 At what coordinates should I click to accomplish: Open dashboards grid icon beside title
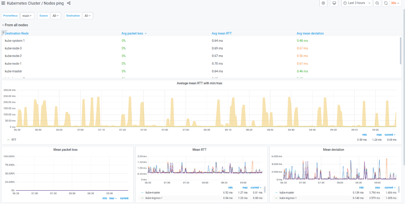tap(3, 3)
